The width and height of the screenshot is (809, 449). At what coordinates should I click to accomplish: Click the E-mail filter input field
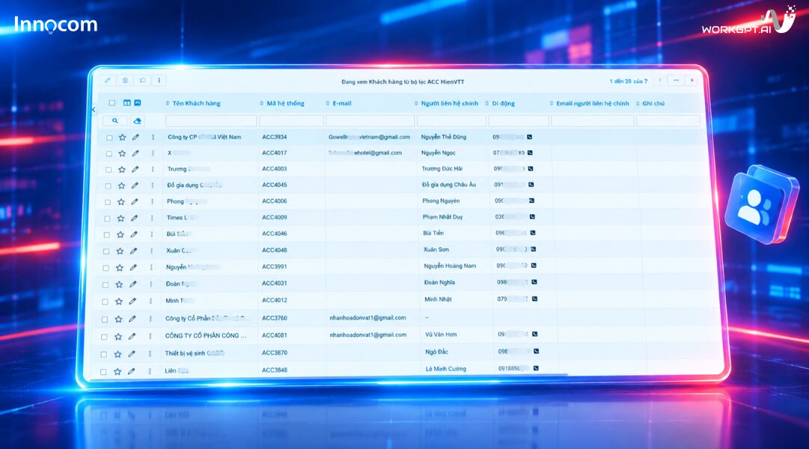(370, 120)
